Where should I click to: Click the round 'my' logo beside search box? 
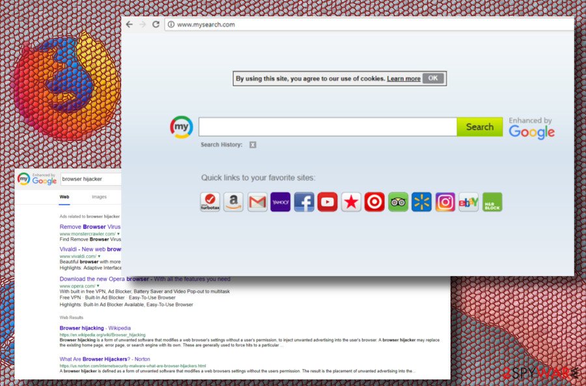click(x=181, y=127)
